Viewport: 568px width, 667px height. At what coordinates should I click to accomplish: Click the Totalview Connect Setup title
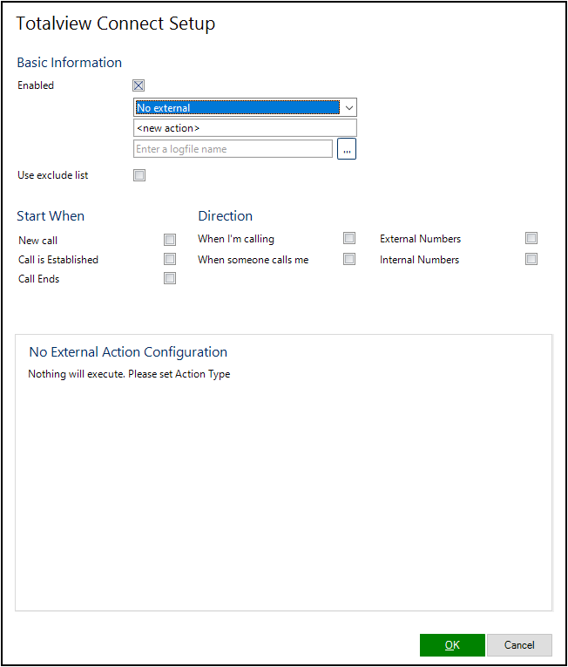pyautogui.click(x=116, y=24)
